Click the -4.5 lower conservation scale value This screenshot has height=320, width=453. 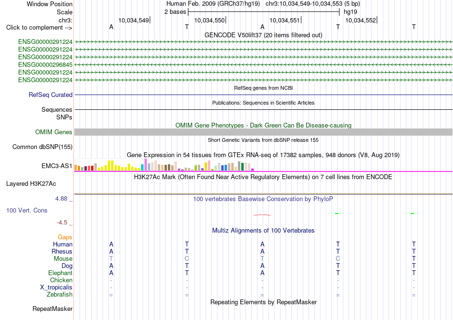[62, 222]
